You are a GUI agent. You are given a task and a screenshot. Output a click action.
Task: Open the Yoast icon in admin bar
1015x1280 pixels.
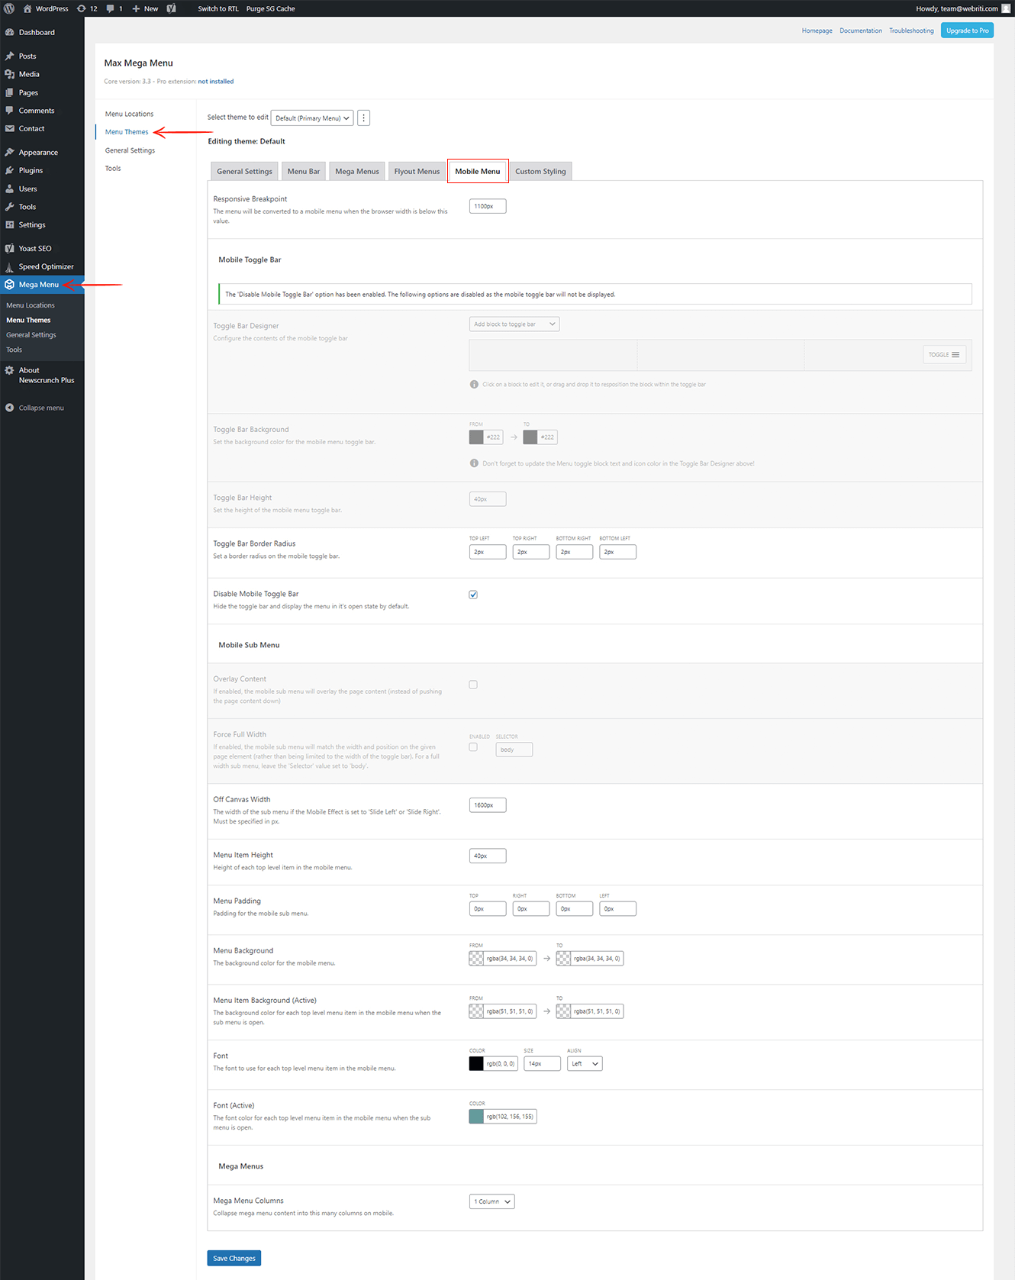tap(172, 8)
